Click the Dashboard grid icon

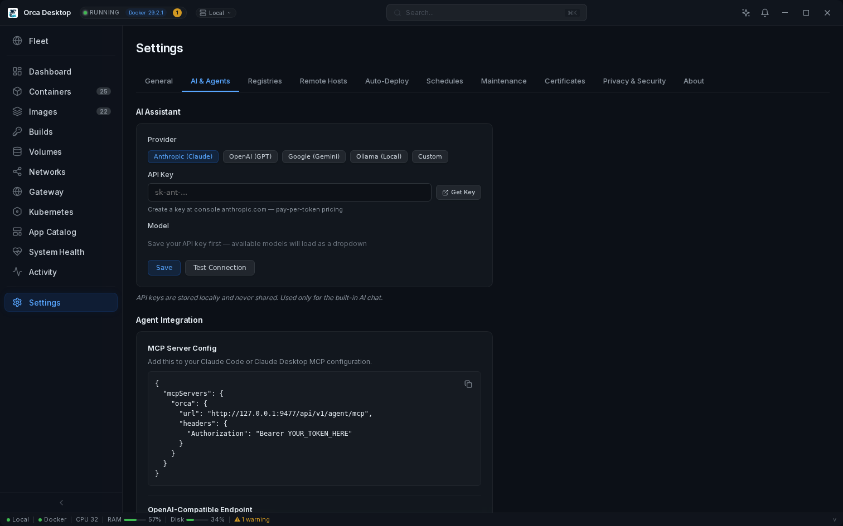(17, 71)
